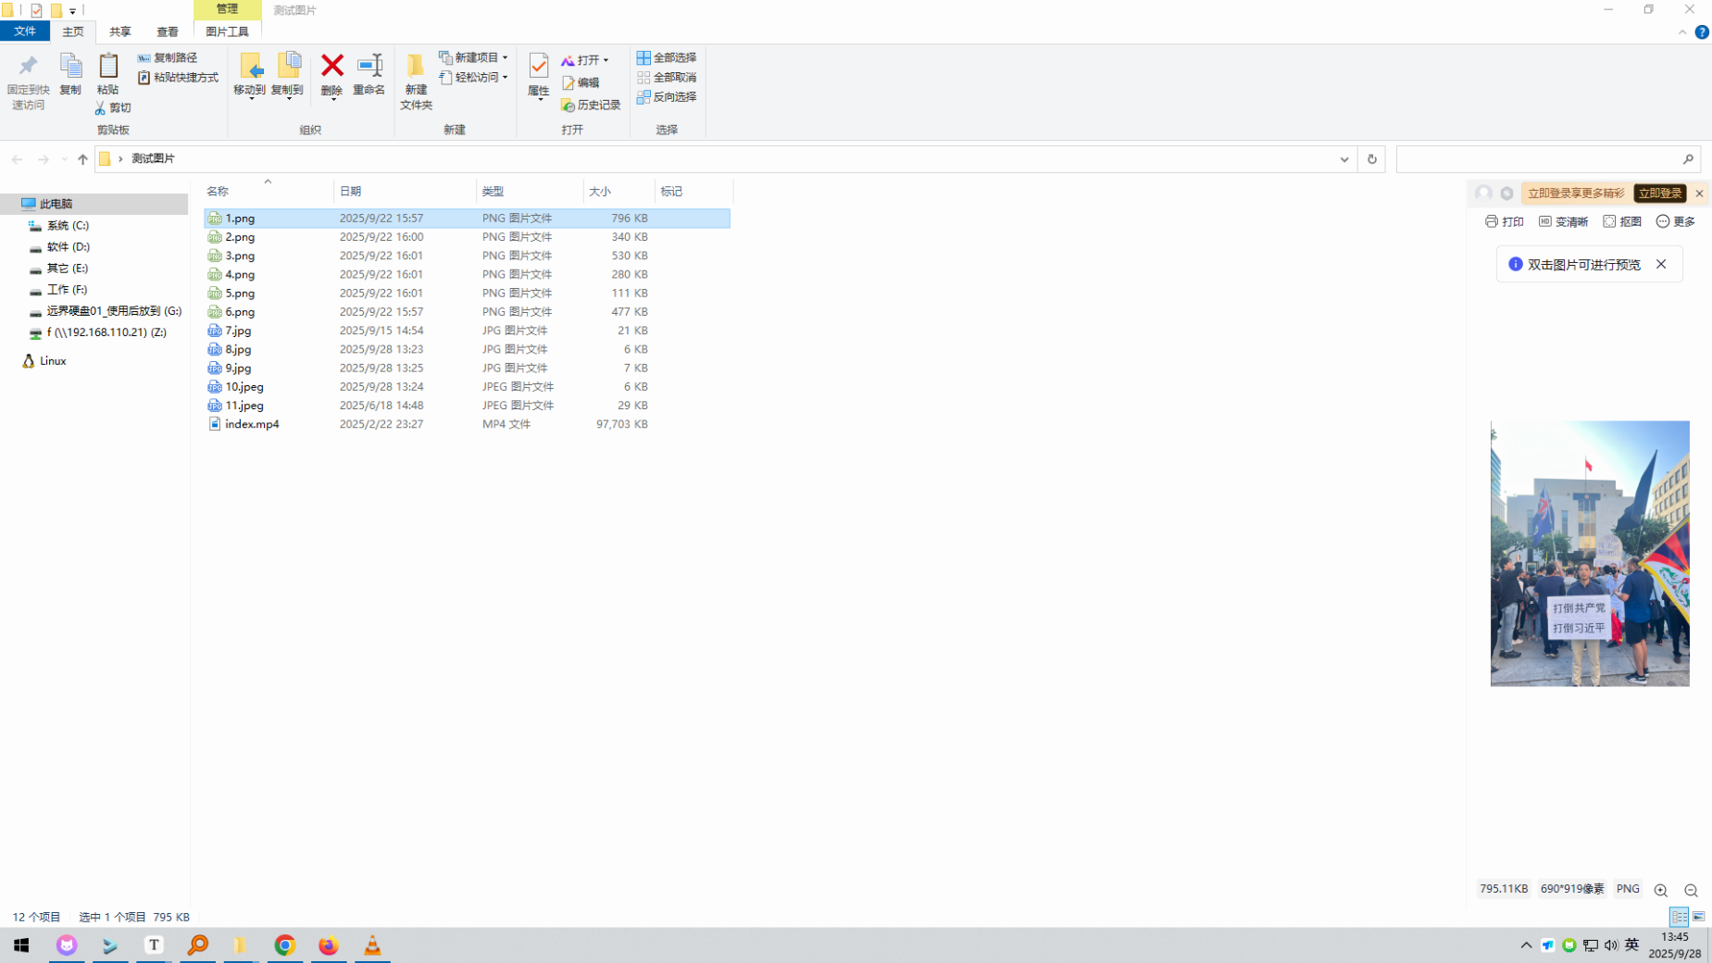Click Invert Selection in ribbon
The height and width of the screenshot is (963, 1712).
pos(667,97)
